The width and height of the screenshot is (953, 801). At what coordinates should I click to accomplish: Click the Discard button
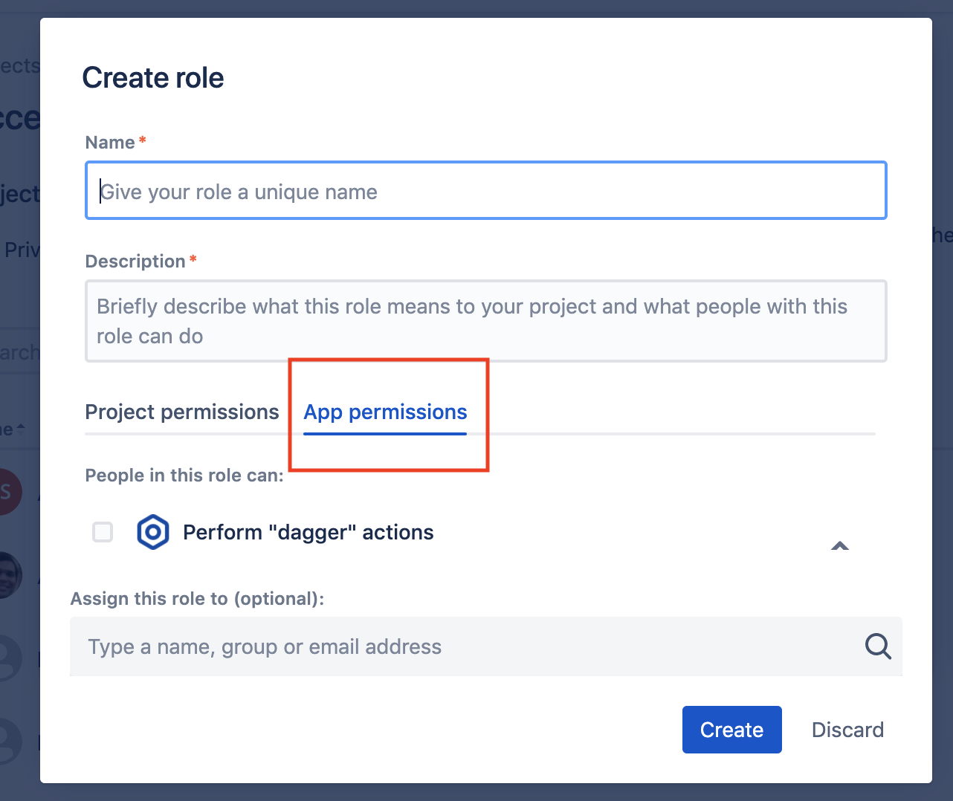(x=847, y=730)
